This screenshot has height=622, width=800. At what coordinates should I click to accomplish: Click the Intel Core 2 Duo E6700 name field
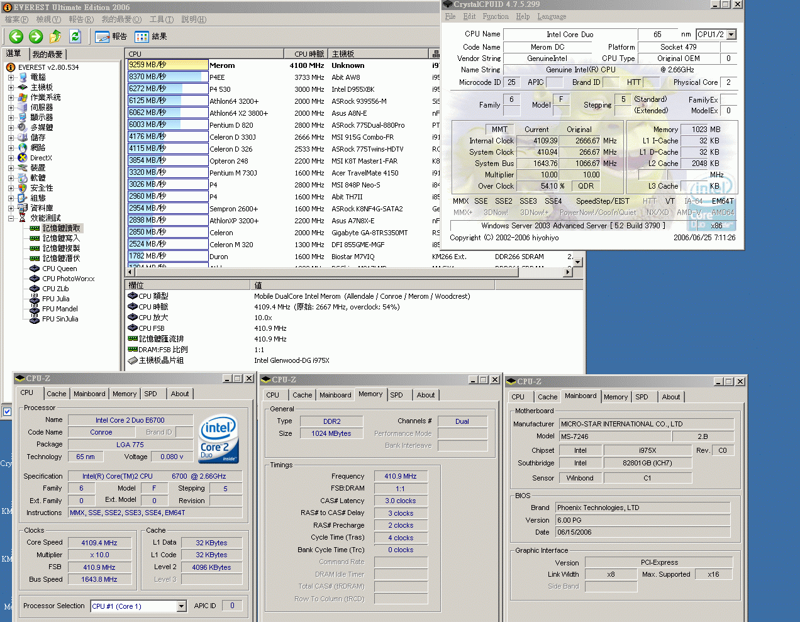point(130,420)
